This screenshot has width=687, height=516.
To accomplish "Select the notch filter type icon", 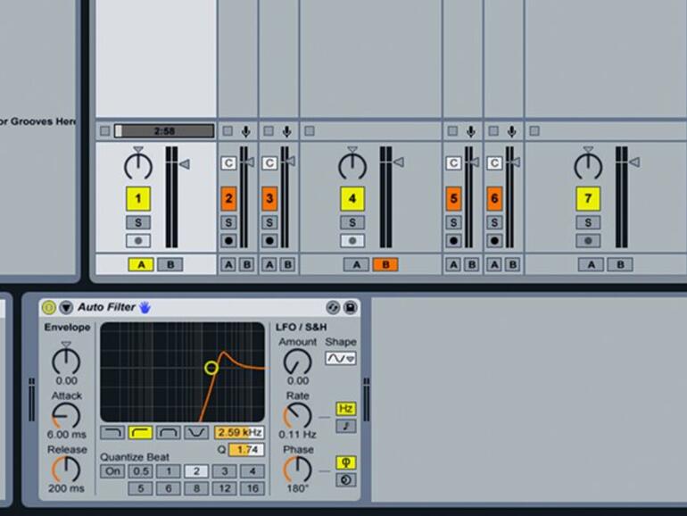I will [x=196, y=433].
